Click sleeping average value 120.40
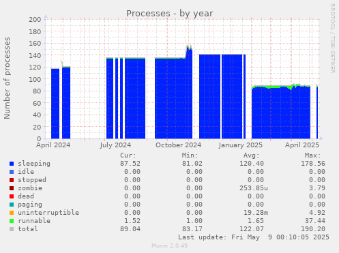Screen dimensions: 339x253 coord(252,164)
